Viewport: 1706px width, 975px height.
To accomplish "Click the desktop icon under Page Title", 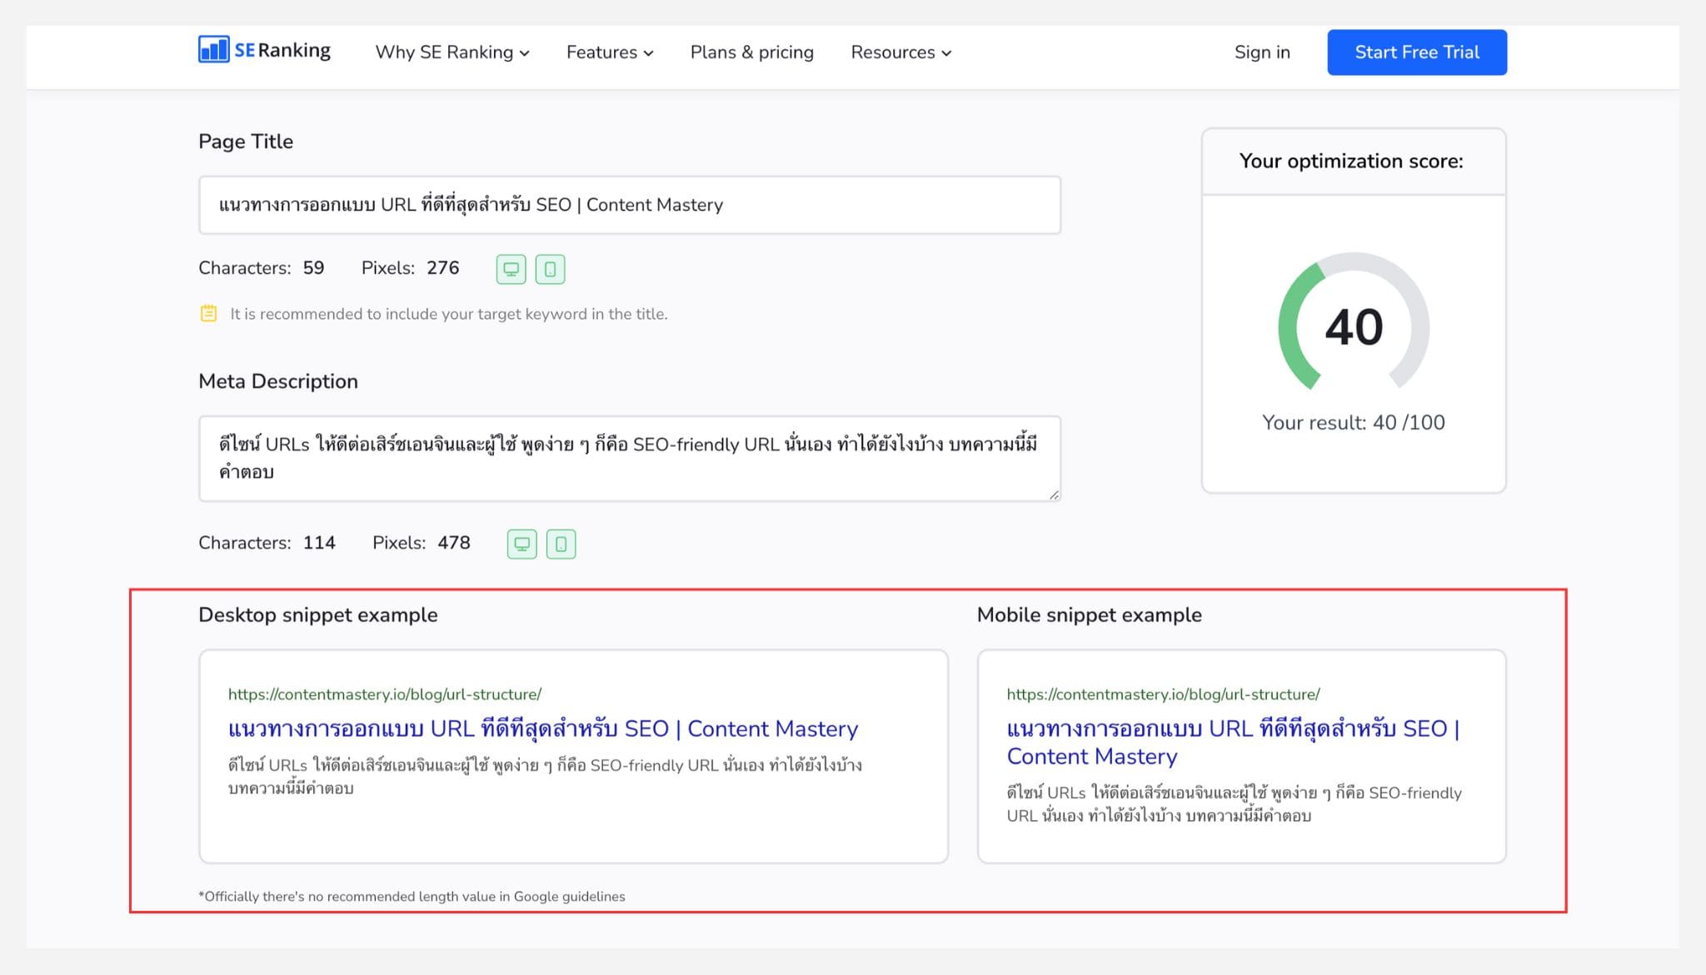I will 511,269.
